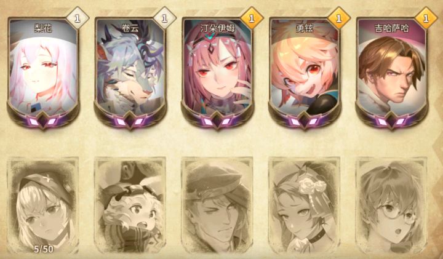Select locked boy with round glasses portrait
This screenshot has height=259, width=443.
391,205
